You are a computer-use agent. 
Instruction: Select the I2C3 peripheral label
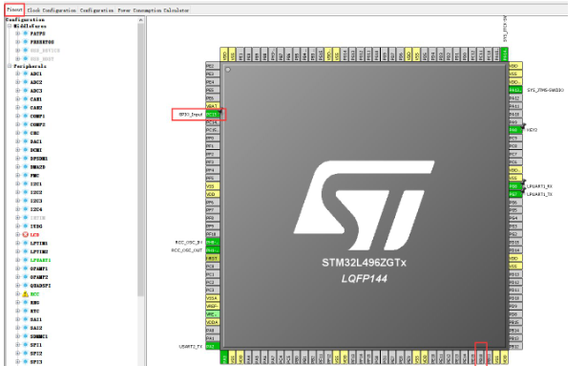click(36, 201)
